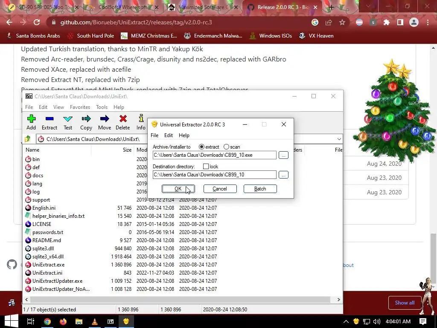437x328 pixels.
Task: Click the Copy toolbar icon in 7-Zip
Action: click(86, 122)
